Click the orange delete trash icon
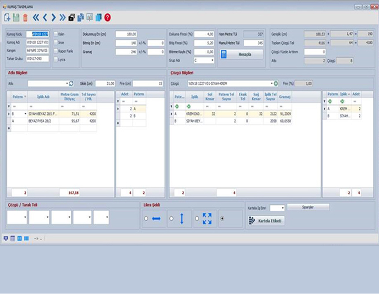The image size is (379, 294). click(25, 18)
